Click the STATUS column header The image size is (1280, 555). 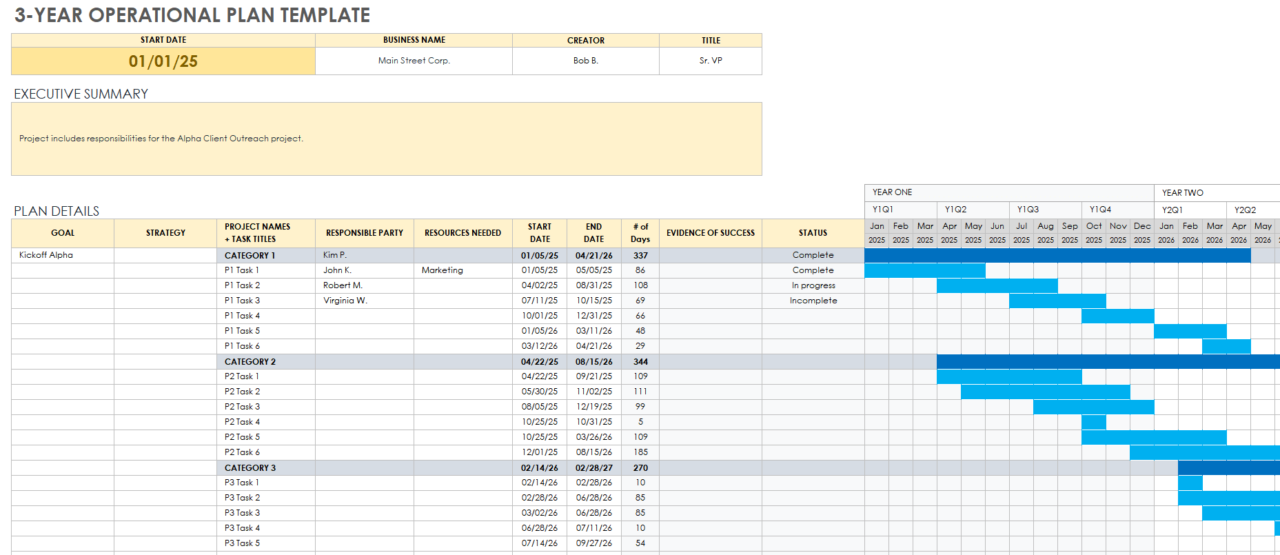coord(813,233)
